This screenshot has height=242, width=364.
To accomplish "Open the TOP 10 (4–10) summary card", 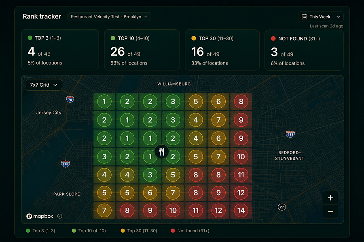I will click(x=142, y=50).
